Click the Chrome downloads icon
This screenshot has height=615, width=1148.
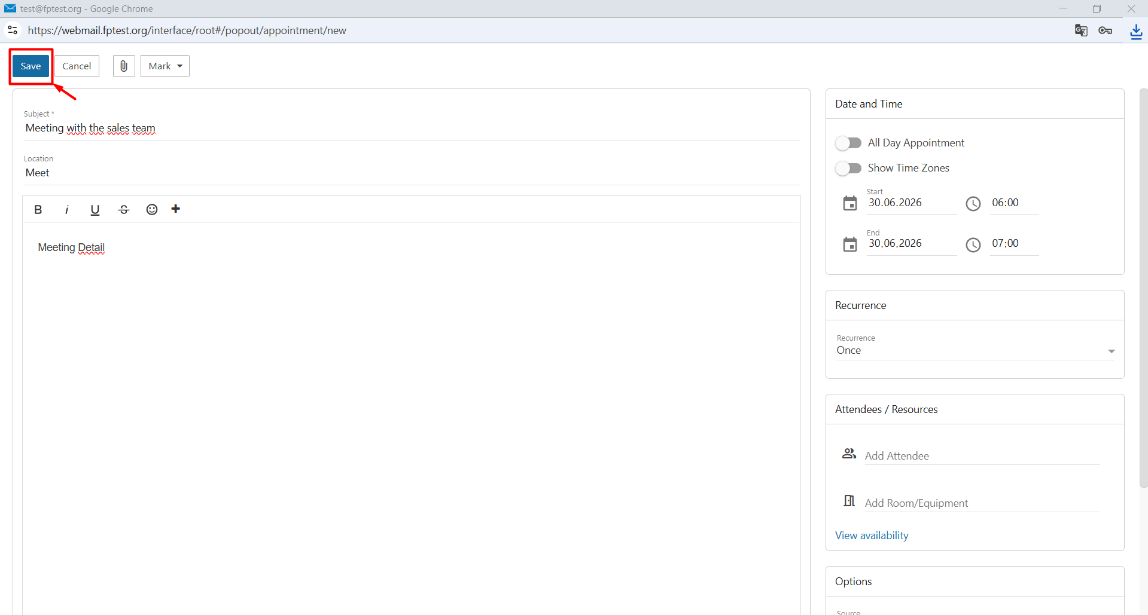coord(1136,31)
